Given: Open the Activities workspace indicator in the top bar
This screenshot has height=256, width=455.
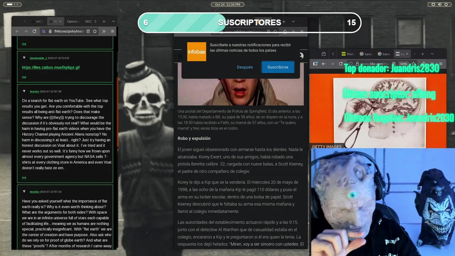Looking at the screenshot, I should 12,4.
